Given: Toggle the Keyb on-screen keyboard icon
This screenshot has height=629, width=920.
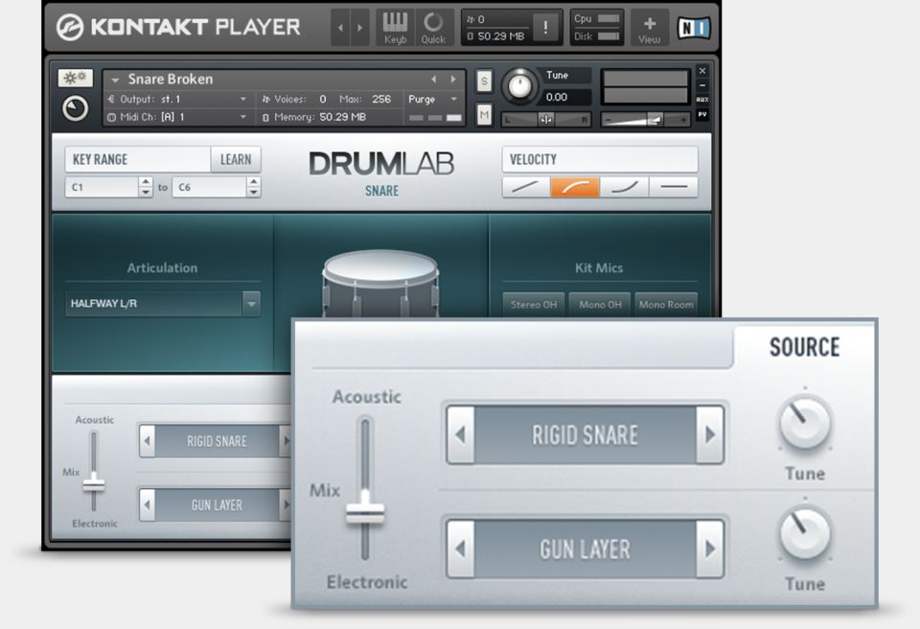Looking at the screenshot, I should 395,27.
